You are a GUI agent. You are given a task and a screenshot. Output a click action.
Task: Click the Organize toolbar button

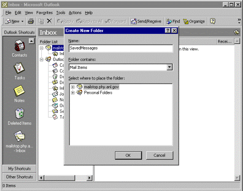(194, 21)
